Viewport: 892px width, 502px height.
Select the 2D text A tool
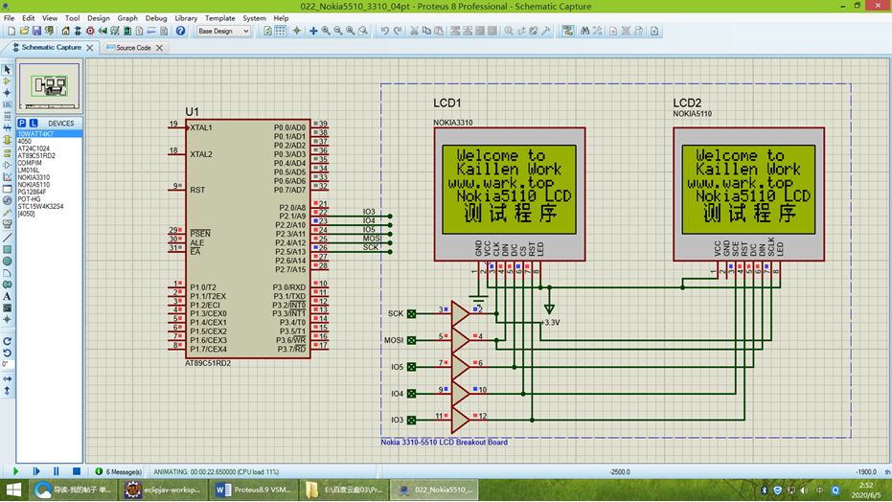click(x=7, y=296)
